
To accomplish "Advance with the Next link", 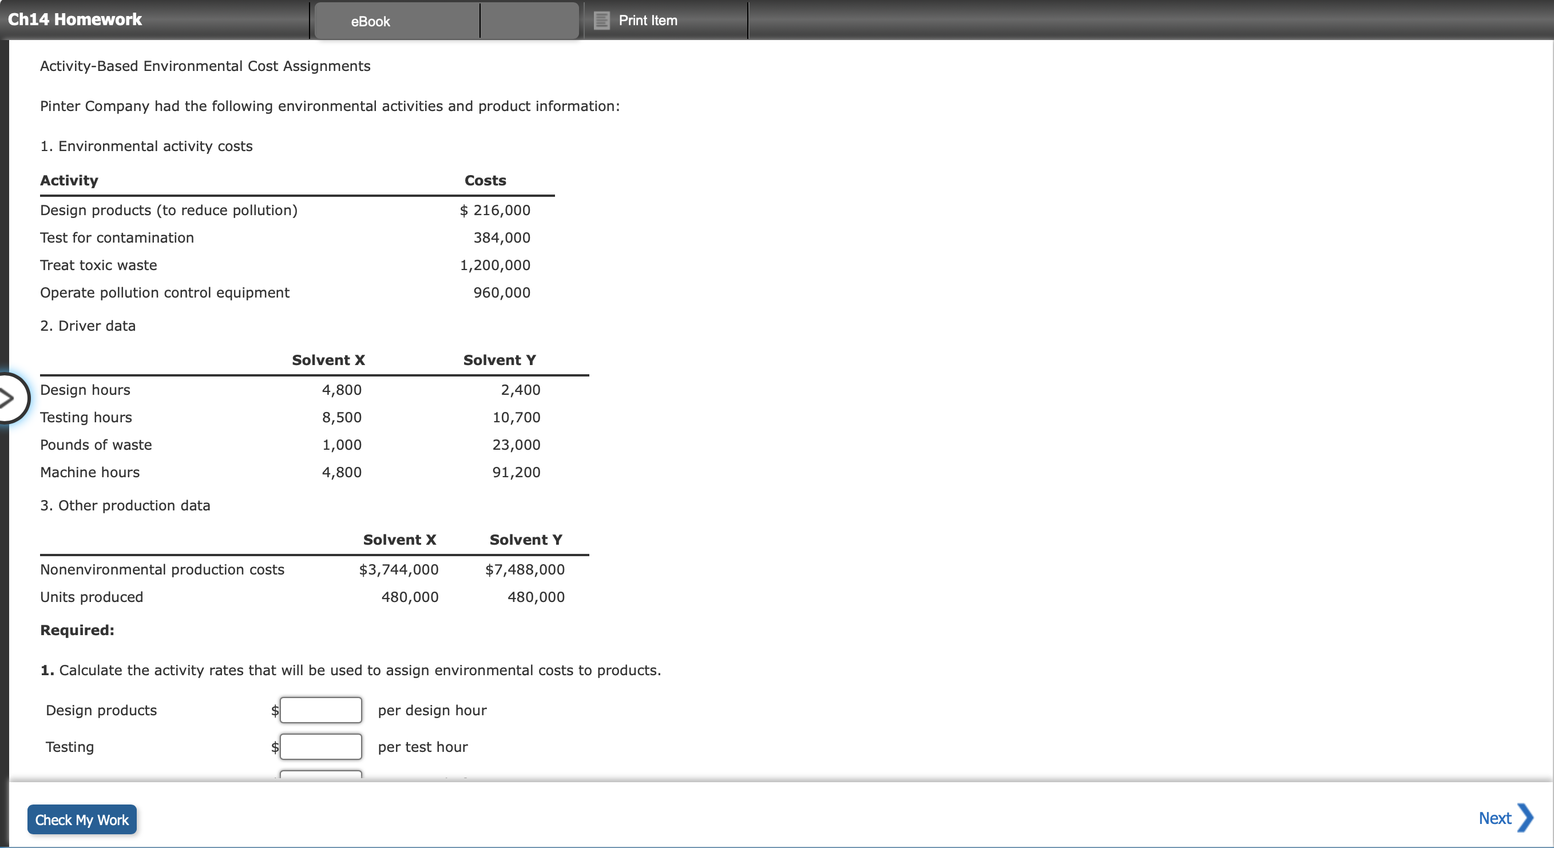I will [1494, 818].
